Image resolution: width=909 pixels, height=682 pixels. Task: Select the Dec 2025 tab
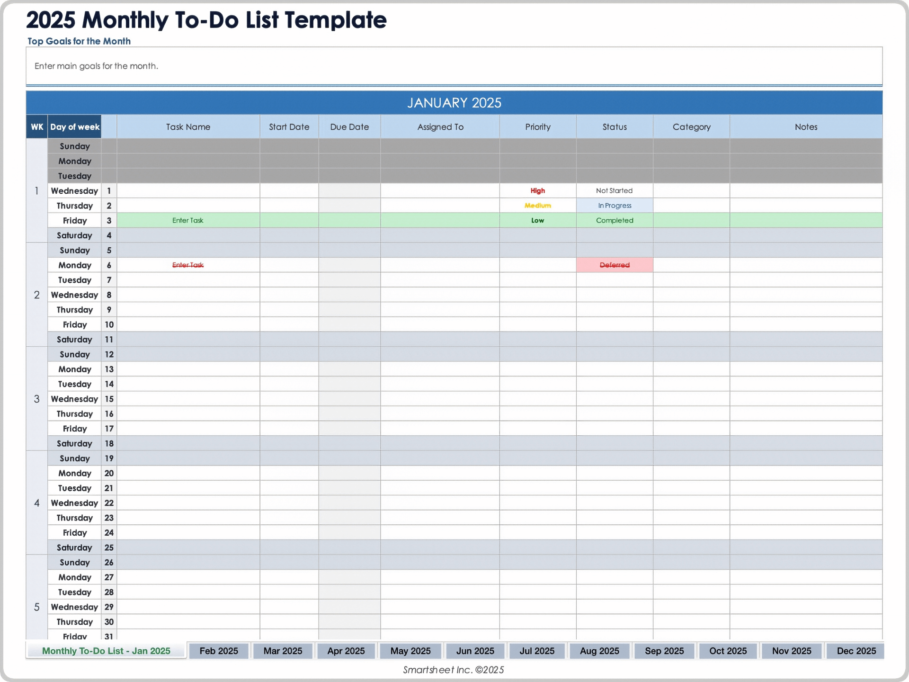(855, 651)
